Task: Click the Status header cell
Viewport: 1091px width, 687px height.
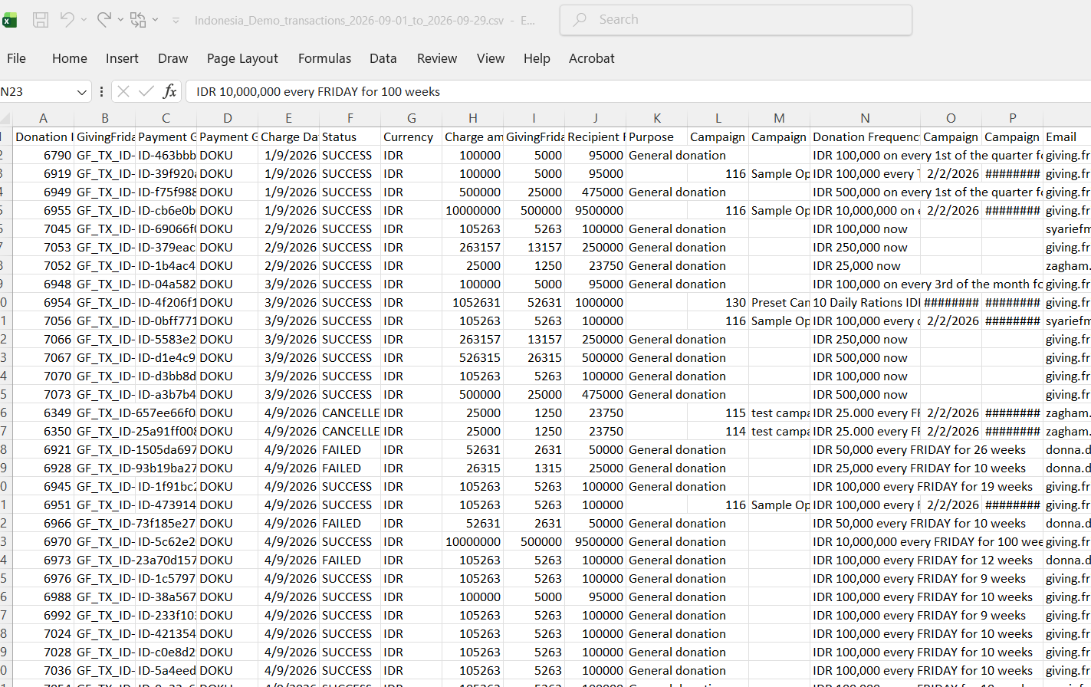Action: (350, 137)
